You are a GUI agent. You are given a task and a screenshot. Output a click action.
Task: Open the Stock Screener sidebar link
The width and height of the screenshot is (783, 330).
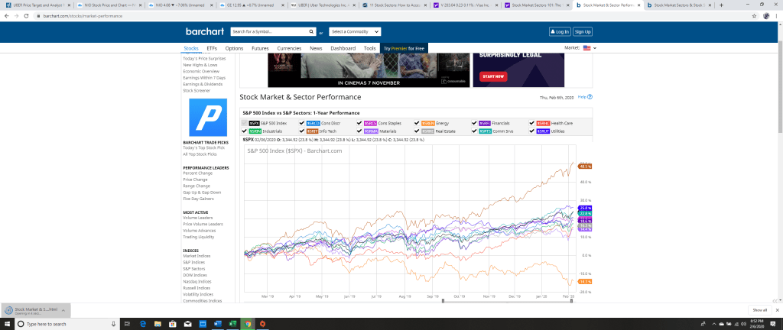197,90
